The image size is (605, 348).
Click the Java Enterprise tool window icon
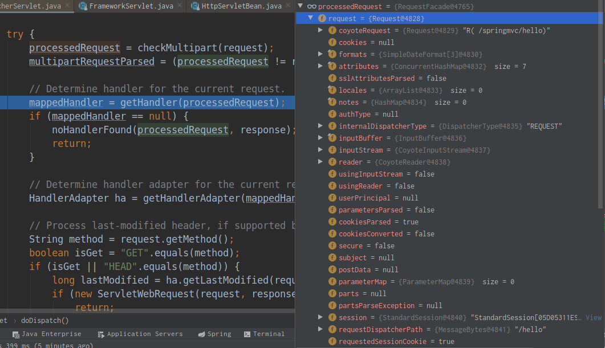[x=15, y=334]
